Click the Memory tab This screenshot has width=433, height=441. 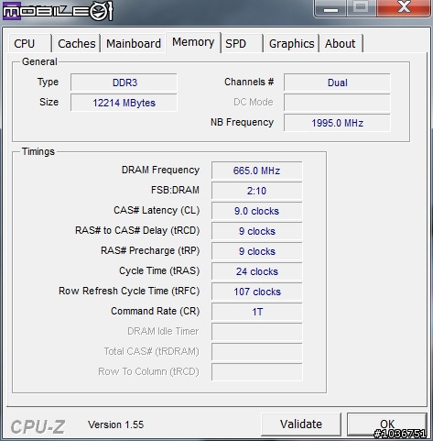tap(193, 42)
